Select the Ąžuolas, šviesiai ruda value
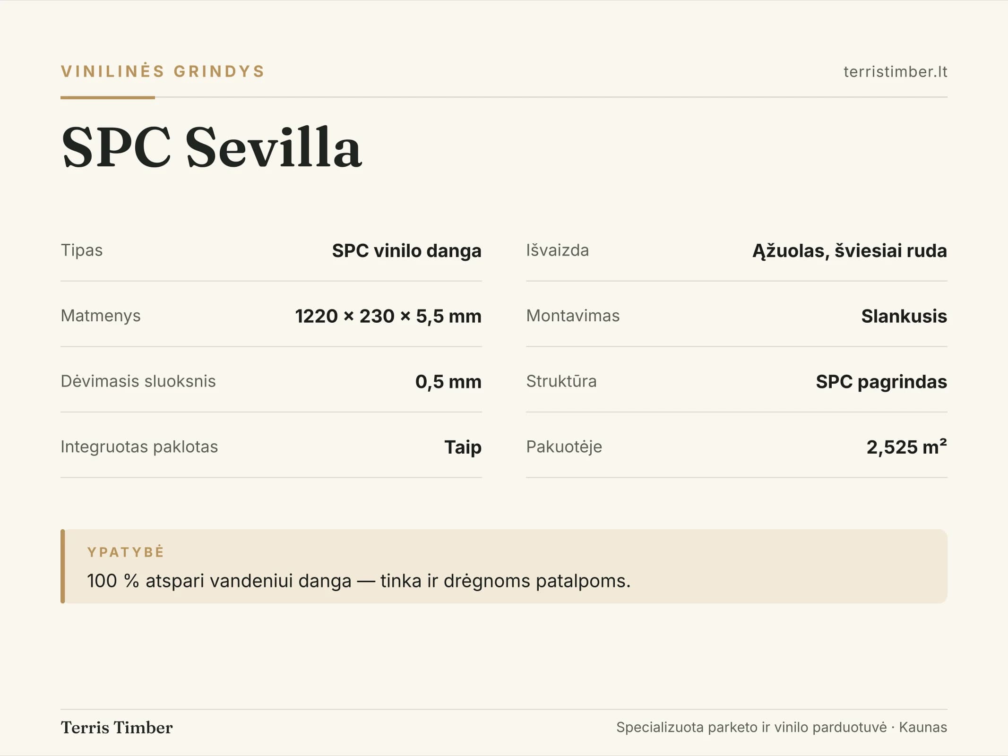 (x=850, y=250)
